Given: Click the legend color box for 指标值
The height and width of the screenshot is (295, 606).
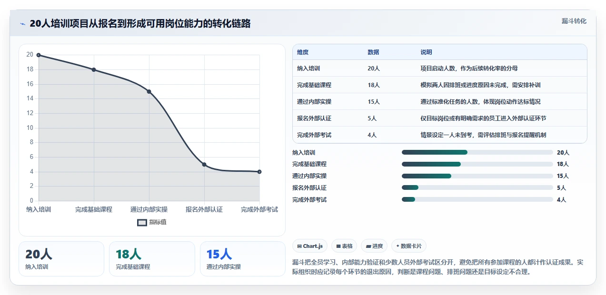Looking at the screenshot, I should coord(142,222).
